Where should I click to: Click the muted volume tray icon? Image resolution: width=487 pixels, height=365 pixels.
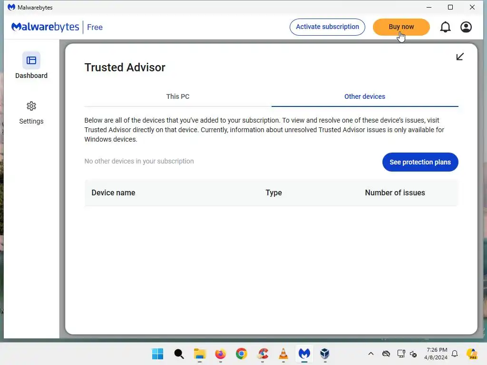tap(413, 354)
